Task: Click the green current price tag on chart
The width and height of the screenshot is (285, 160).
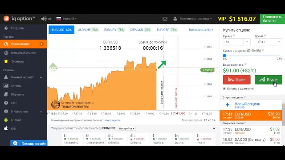Action: coord(208,70)
